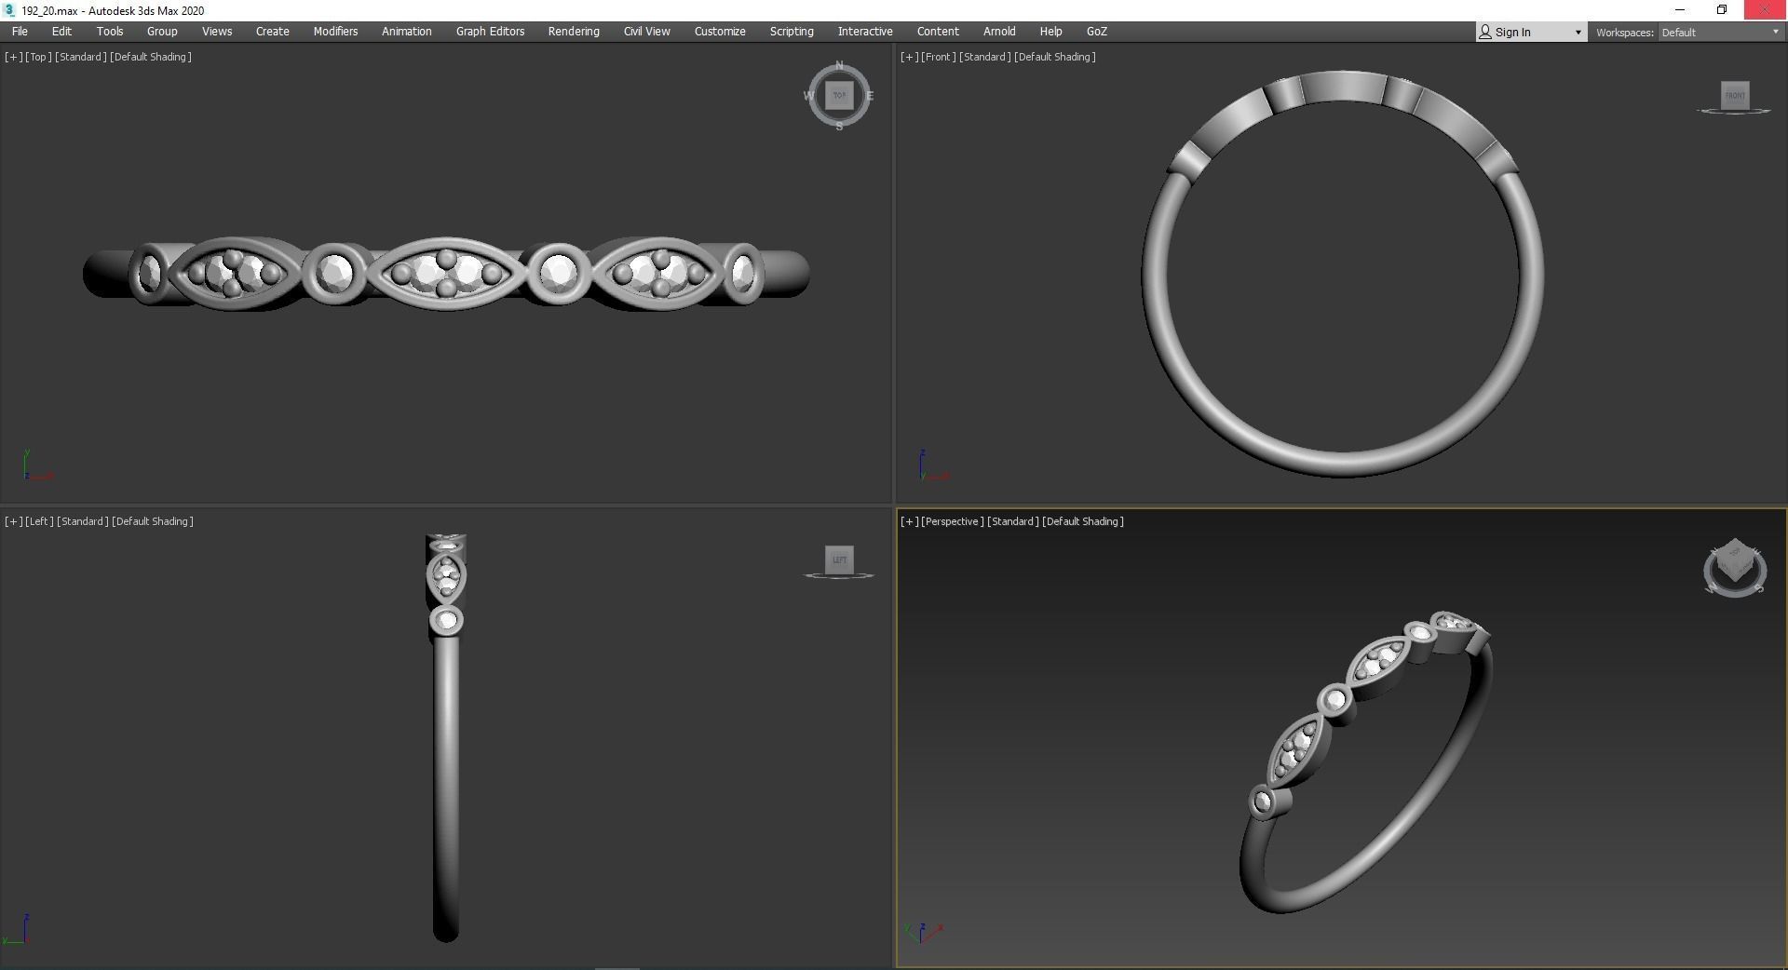The height and width of the screenshot is (970, 1788).
Task: Click the Left viewport ViewCube face
Action: 839,559
